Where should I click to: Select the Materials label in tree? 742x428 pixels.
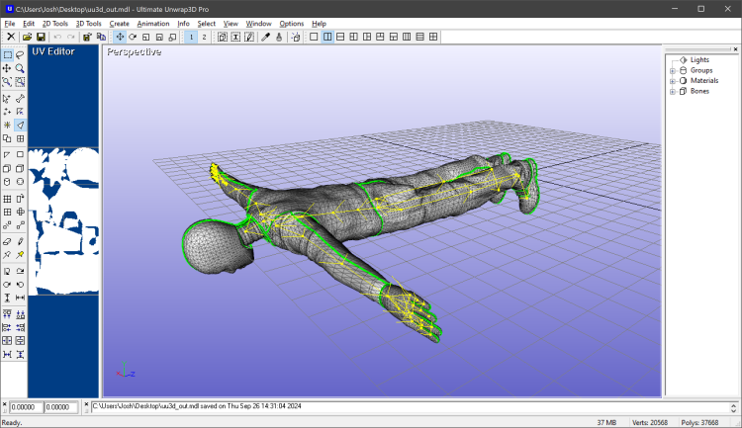[704, 81]
